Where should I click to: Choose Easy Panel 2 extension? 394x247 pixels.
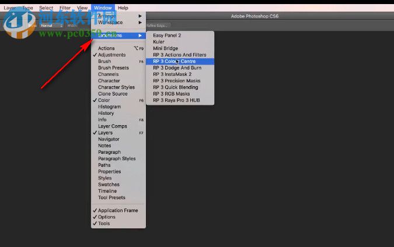click(180, 36)
